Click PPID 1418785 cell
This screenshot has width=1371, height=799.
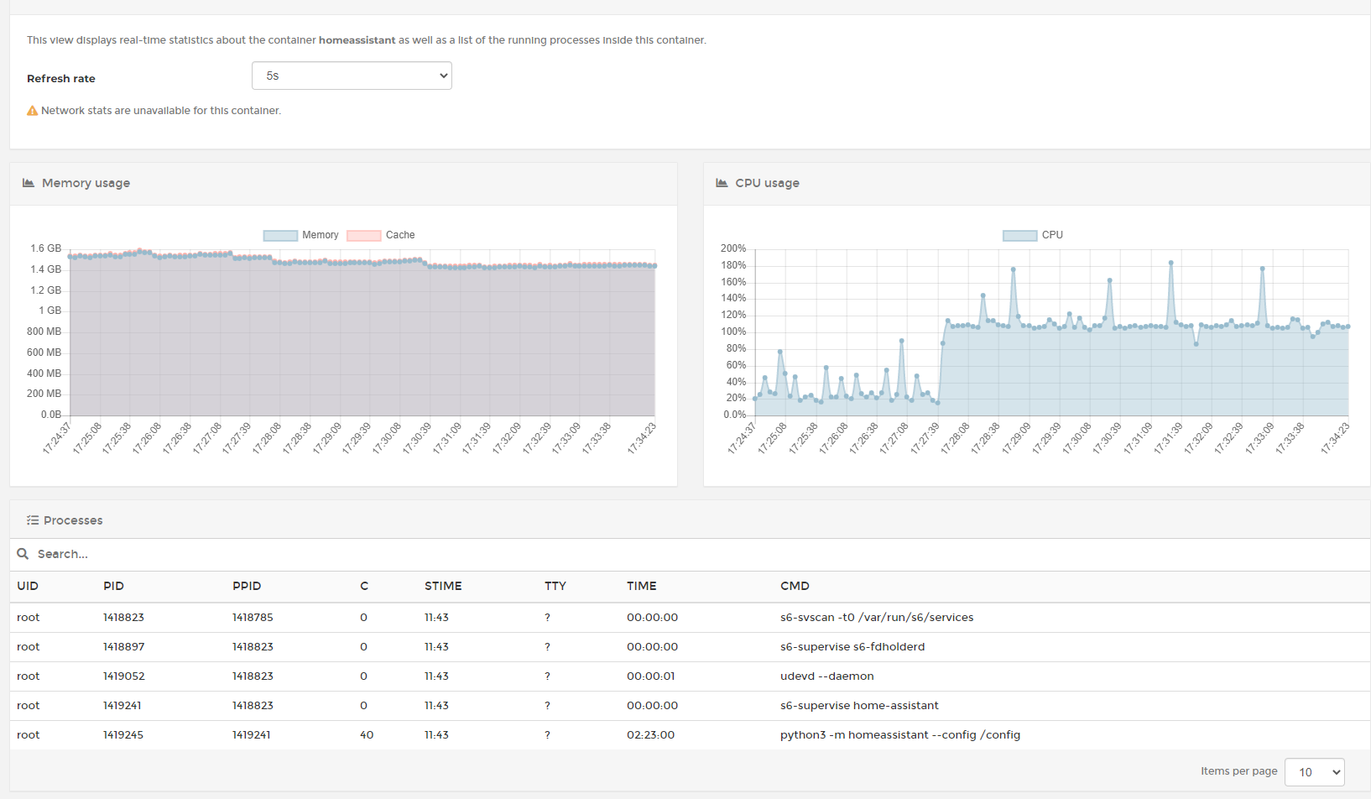tap(253, 617)
